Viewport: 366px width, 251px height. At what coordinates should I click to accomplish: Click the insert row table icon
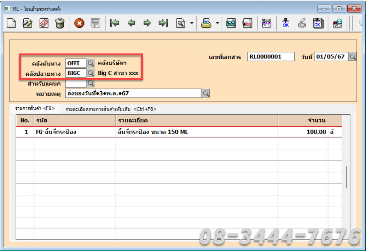click(x=247, y=23)
